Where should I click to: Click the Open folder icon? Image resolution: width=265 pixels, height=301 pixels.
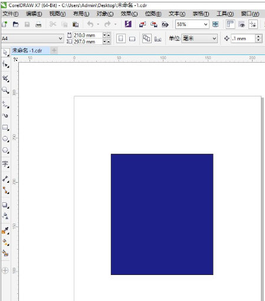click(x=15, y=24)
